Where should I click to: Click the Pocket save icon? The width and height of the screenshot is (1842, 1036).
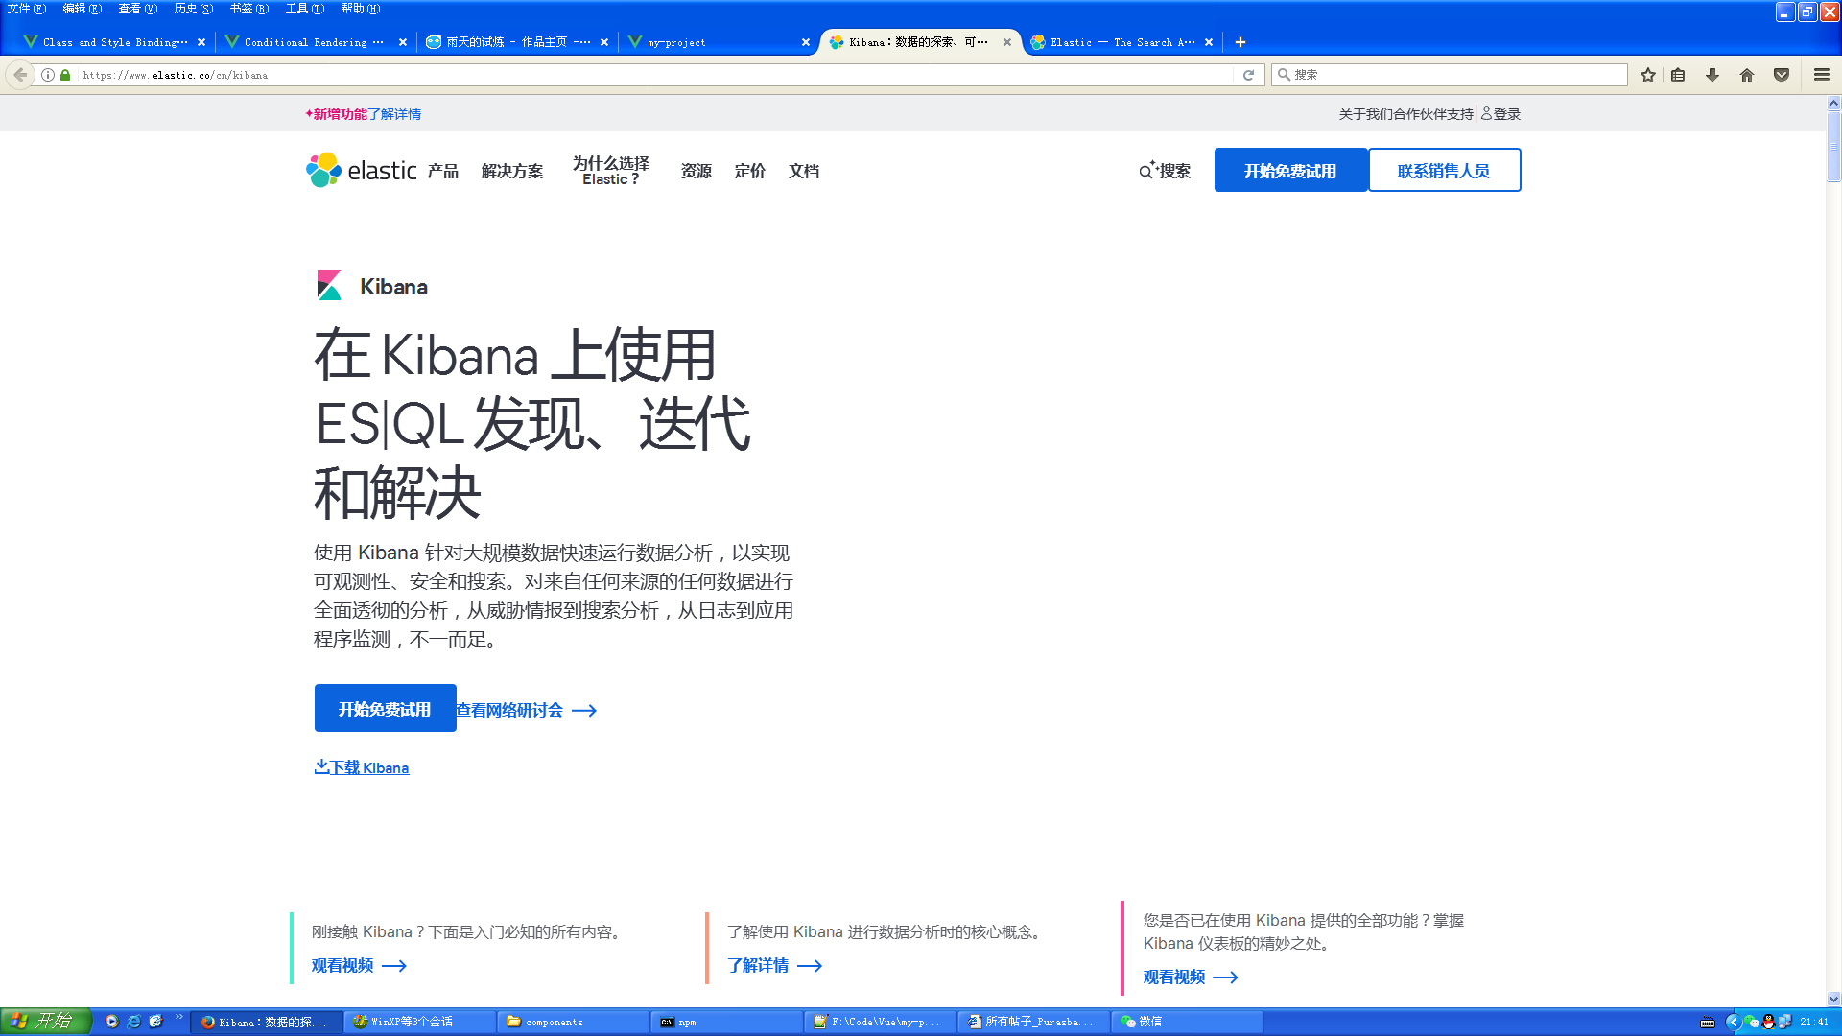pyautogui.click(x=1782, y=75)
